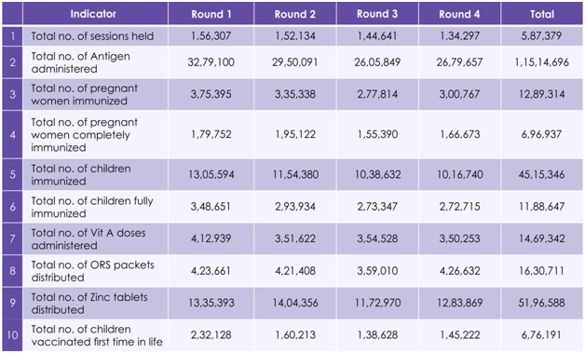Click Vit A doses Round 3 value 3,54,528
Image resolution: width=585 pixels, height=353 pixels.
[x=377, y=238]
